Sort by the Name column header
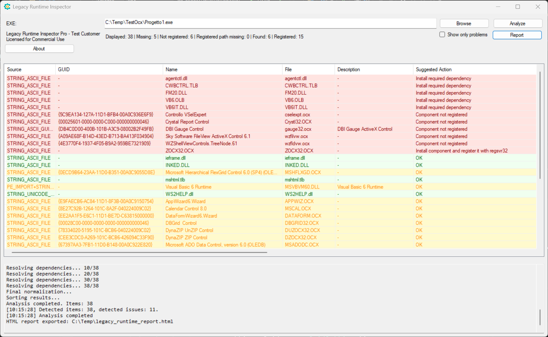548x337 pixels. (223, 69)
